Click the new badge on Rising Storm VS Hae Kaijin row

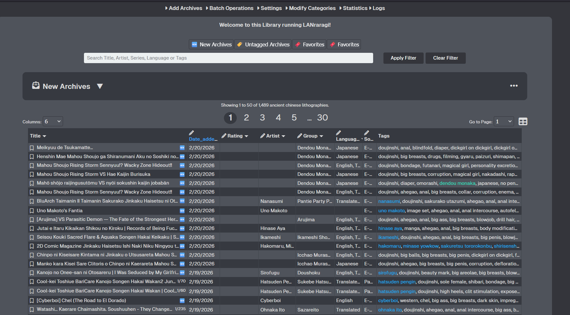coord(182,174)
